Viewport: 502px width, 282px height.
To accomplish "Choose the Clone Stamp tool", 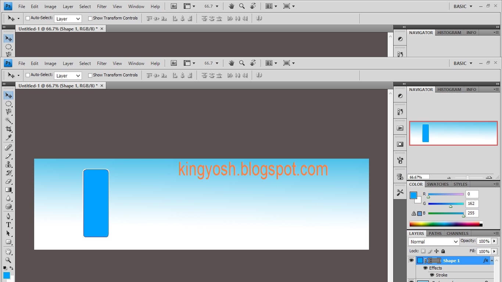I will pyautogui.click(x=8, y=164).
